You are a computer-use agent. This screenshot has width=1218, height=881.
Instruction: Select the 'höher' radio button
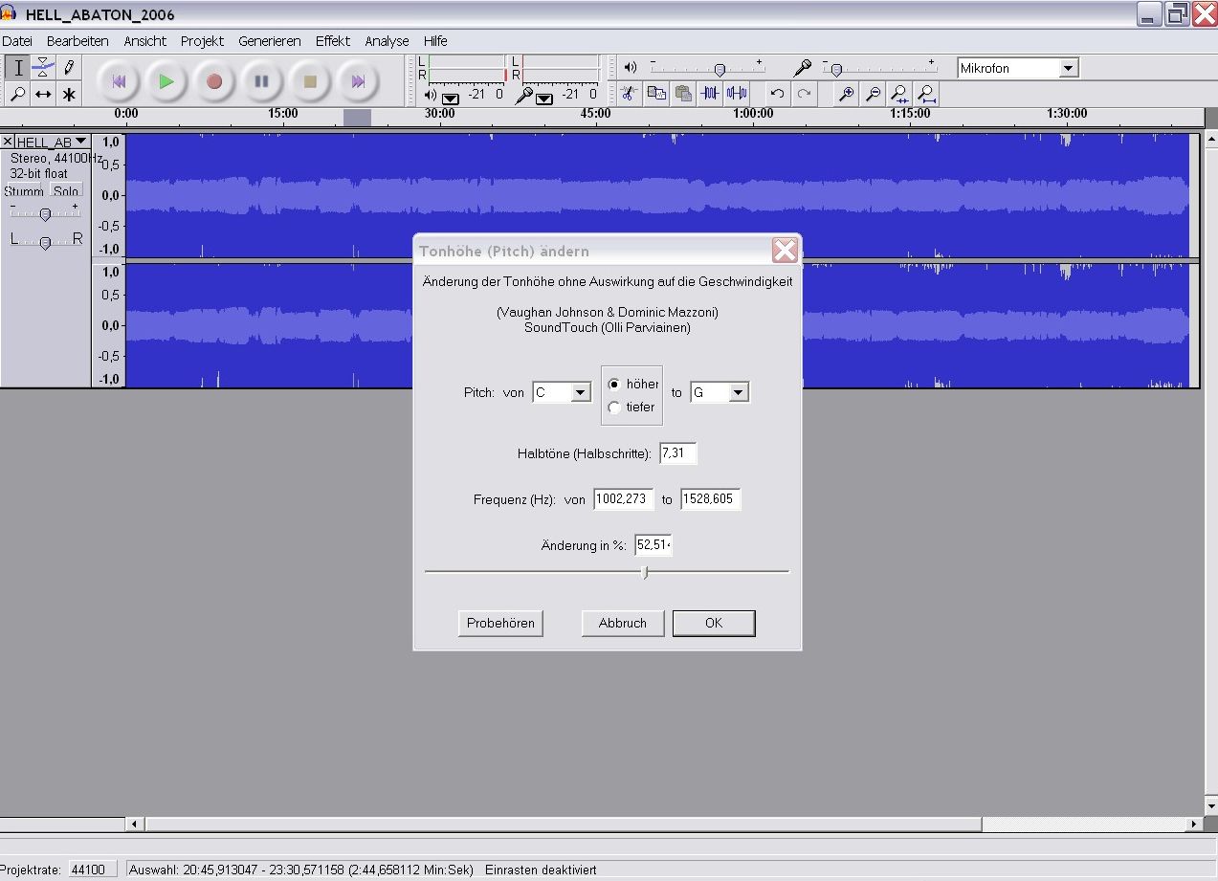pyautogui.click(x=614, y=384)
